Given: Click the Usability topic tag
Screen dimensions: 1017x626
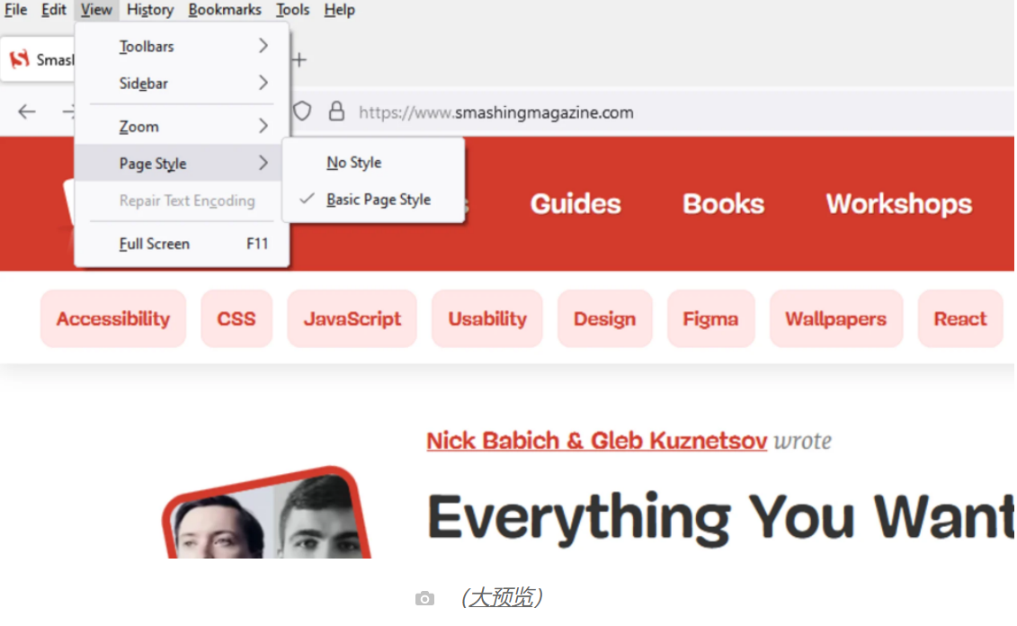Looking at the screenshot, I should point(487,318).
